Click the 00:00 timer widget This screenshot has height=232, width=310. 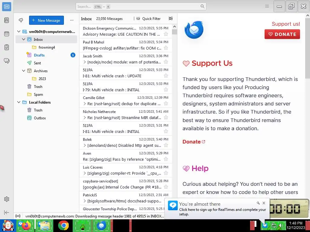point(289,208)
